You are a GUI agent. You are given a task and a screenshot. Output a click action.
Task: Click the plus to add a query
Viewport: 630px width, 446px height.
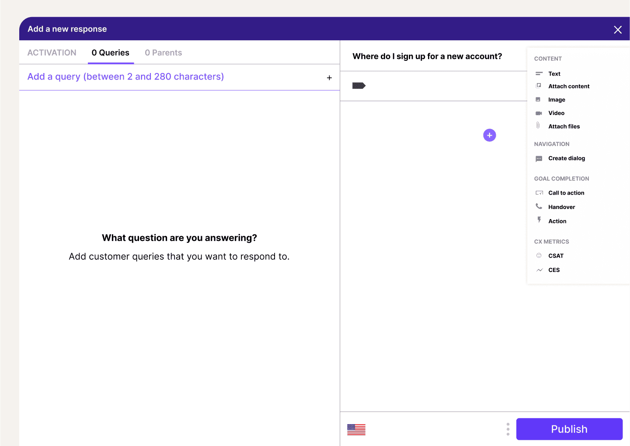(329, 77)
